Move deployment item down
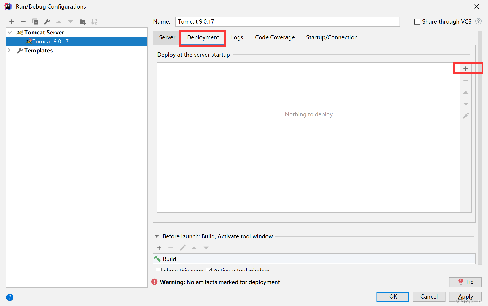The image size is (488, 306). coord(466,104)
